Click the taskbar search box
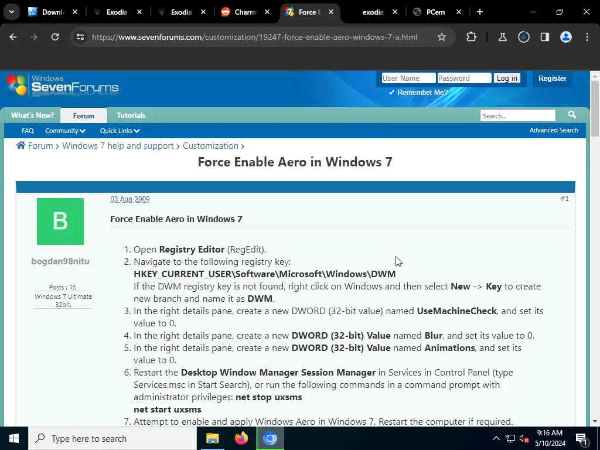The image size is (600, 450). [x=112, y=438]
